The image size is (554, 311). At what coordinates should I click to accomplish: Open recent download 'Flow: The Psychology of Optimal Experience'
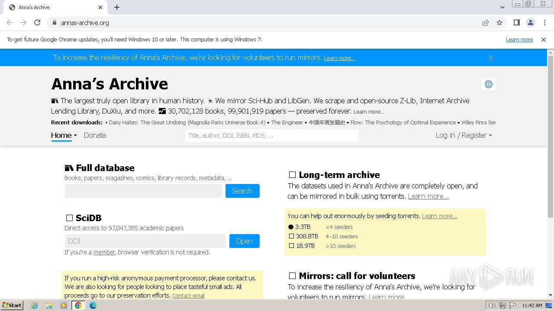pyautogui.click(x=403, y=122)
